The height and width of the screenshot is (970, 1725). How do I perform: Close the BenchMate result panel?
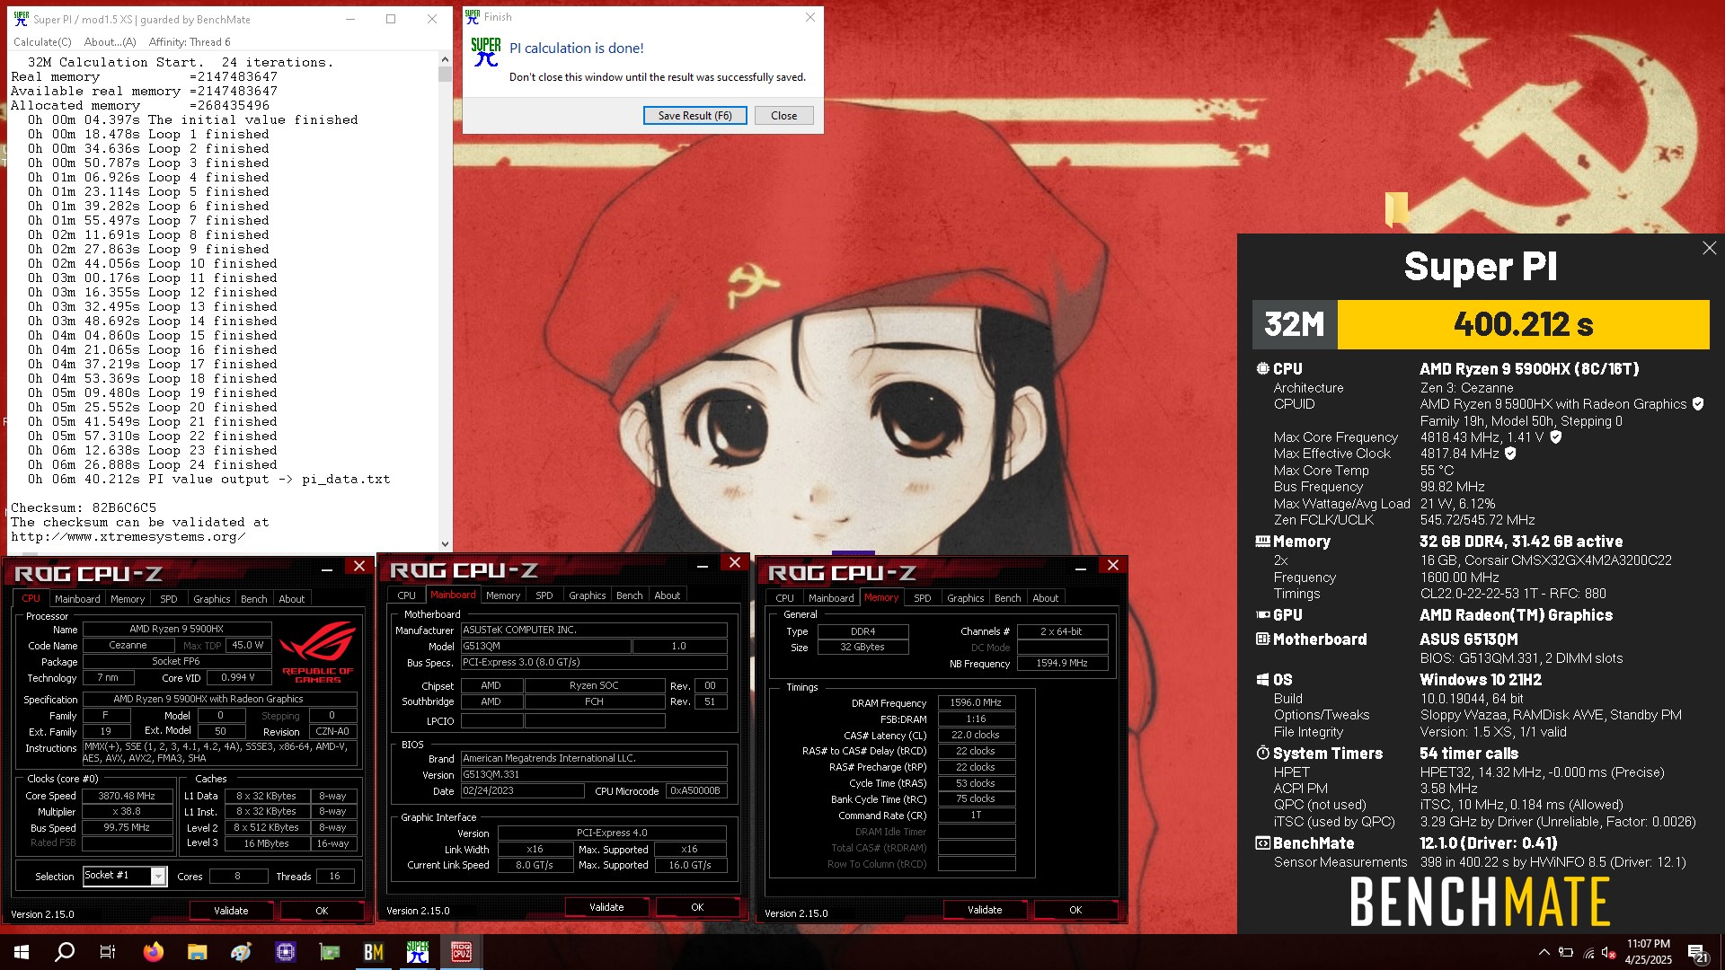point(1709,248)
